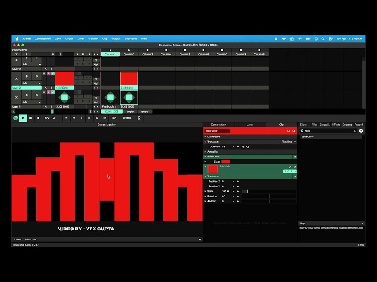Clear the whole composition using top X button
This screenshot has width=377, height=282.
(16, 55)
